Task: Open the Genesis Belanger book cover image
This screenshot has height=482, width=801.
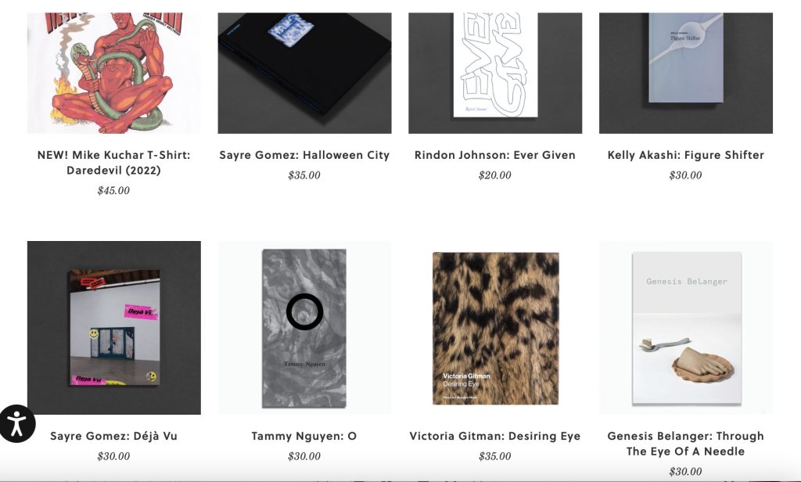Action: [685, 328]
